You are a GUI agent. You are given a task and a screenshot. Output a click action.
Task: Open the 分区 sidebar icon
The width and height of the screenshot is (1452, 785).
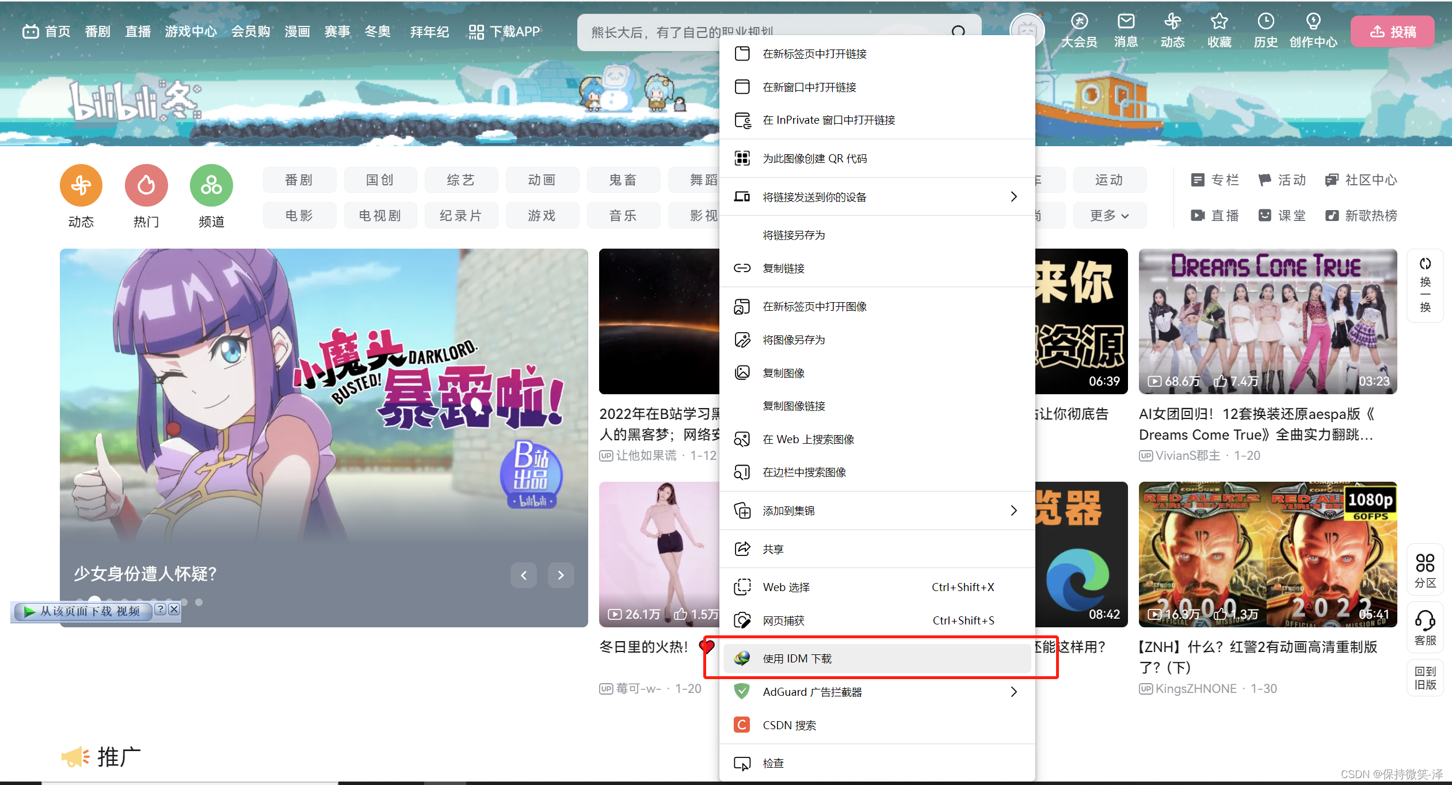pyautogui.click(x=1425, y=571)
